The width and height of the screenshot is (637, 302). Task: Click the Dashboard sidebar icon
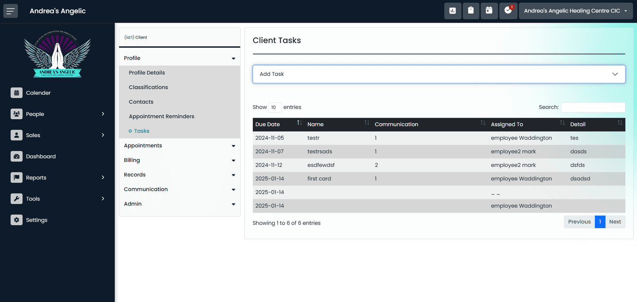pyautogui.click(x=17, y=156)
